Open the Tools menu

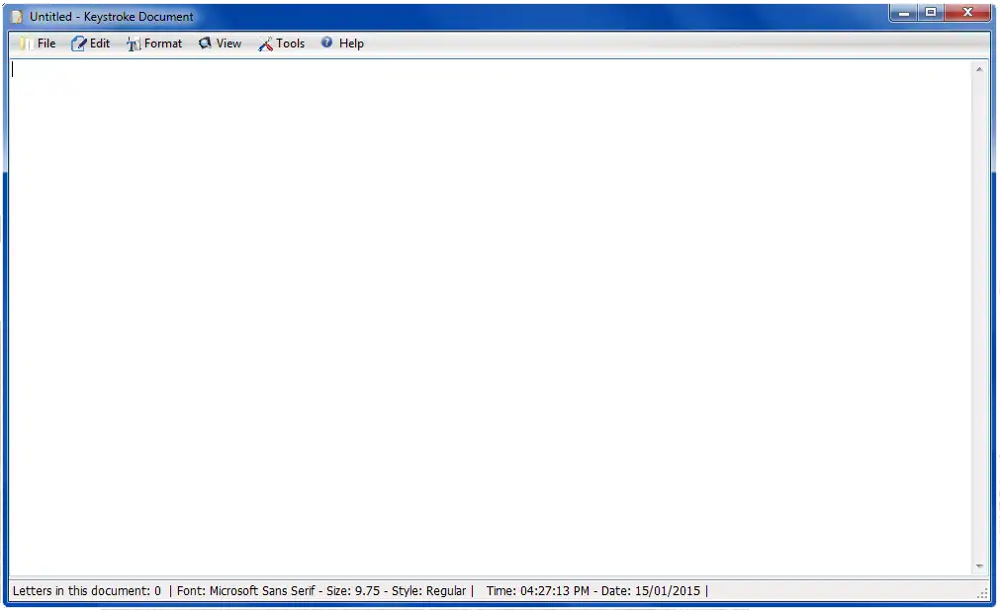(281, 44)
